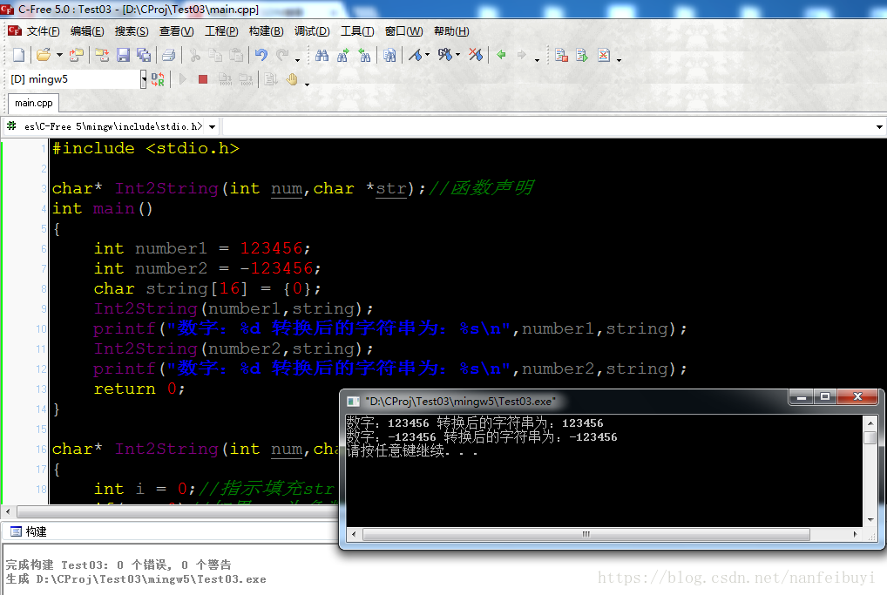
Task: Click console window vertical scrollbar up arrow
Action: pyautogui.click(x=870, y=422)
